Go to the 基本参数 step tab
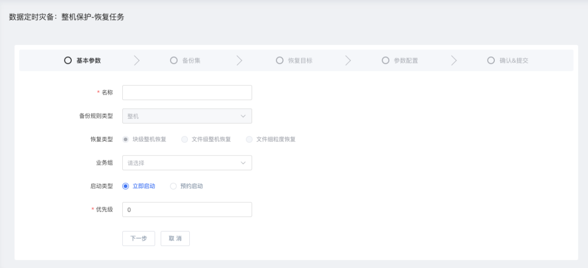The image size is (588, 268). pos(83,60)
